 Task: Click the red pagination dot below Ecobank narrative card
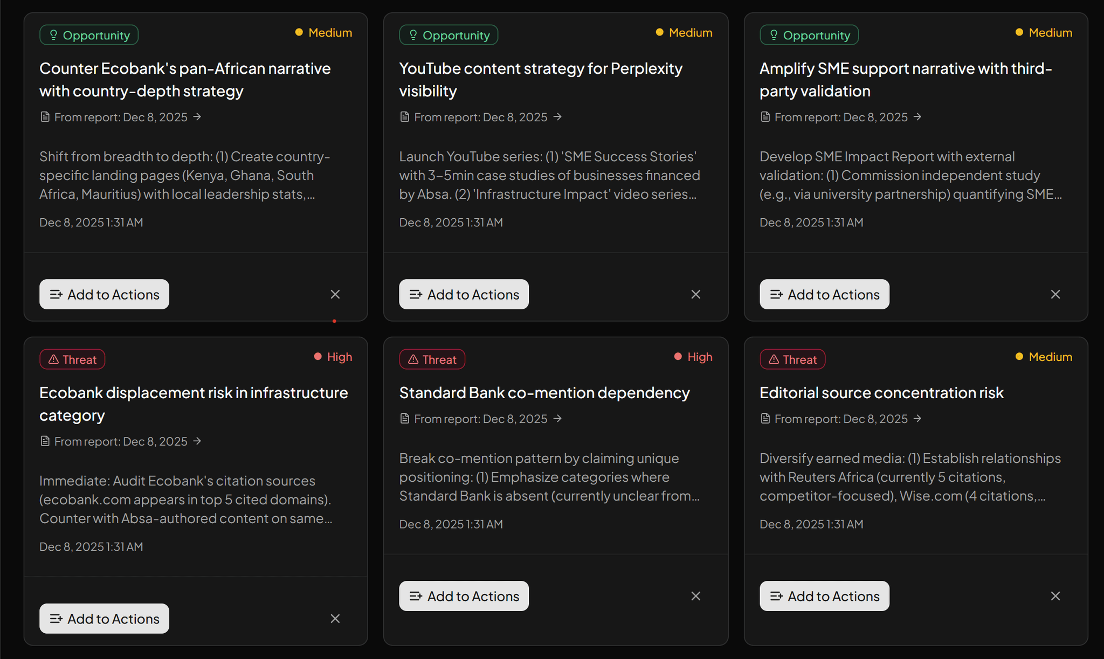click(x=335, y=321)
